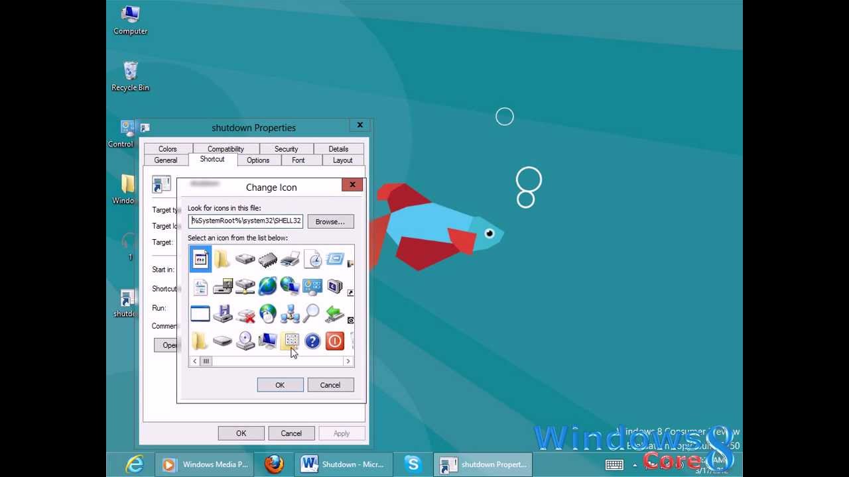Image resolution: width=849 pixels, height=477 pixels.
Task: Select the memory chip icon
Action: point(267,259)
